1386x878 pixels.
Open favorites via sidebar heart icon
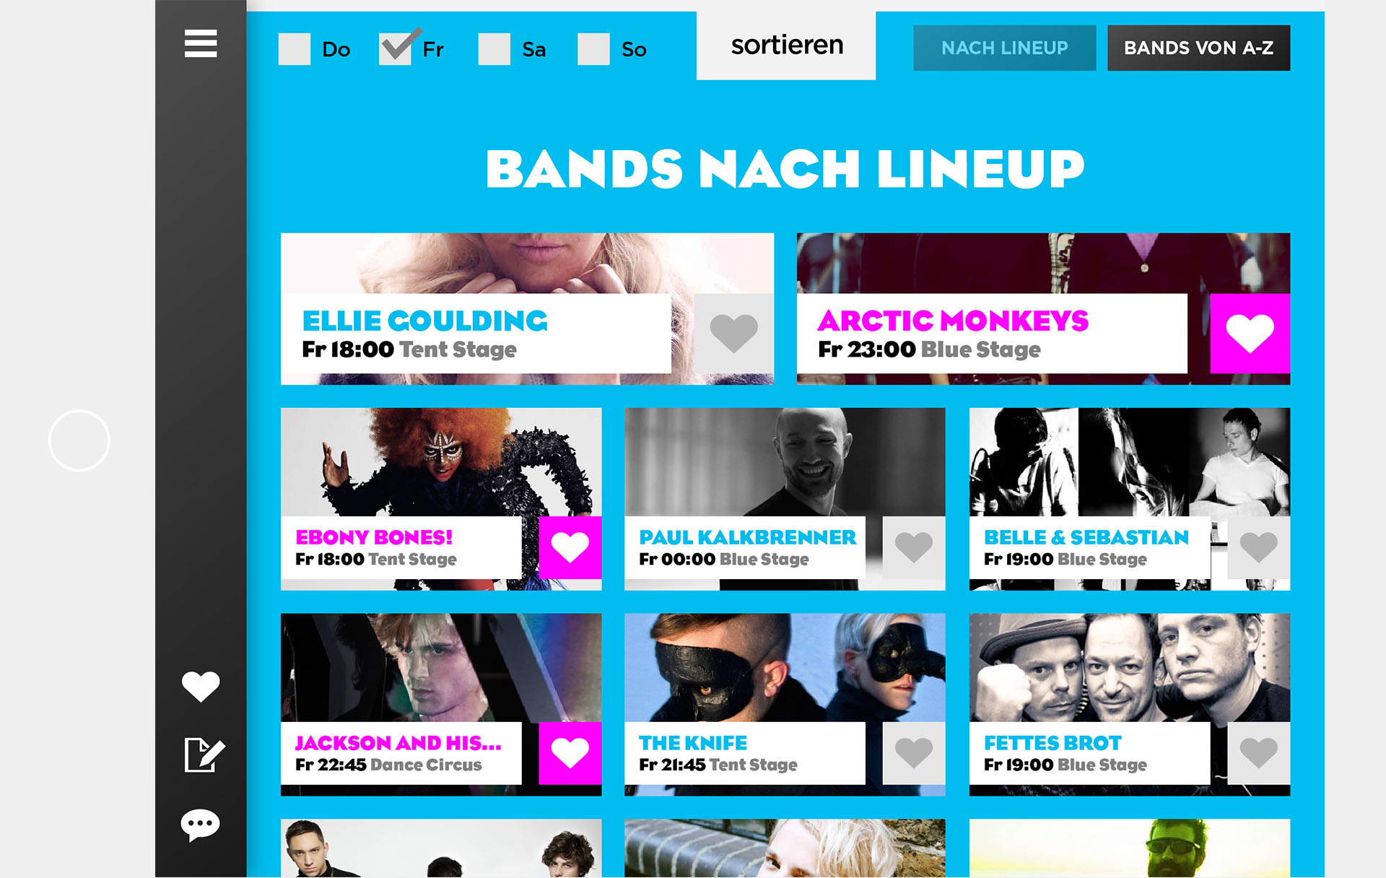[201, 686]
